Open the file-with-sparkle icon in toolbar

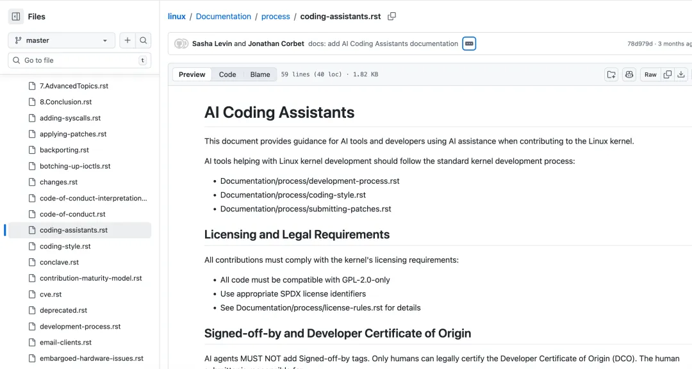coord(611,74)
